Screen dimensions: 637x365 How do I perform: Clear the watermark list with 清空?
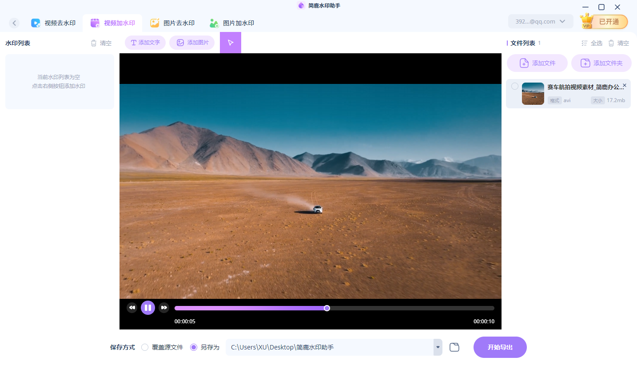pos(101,43)
